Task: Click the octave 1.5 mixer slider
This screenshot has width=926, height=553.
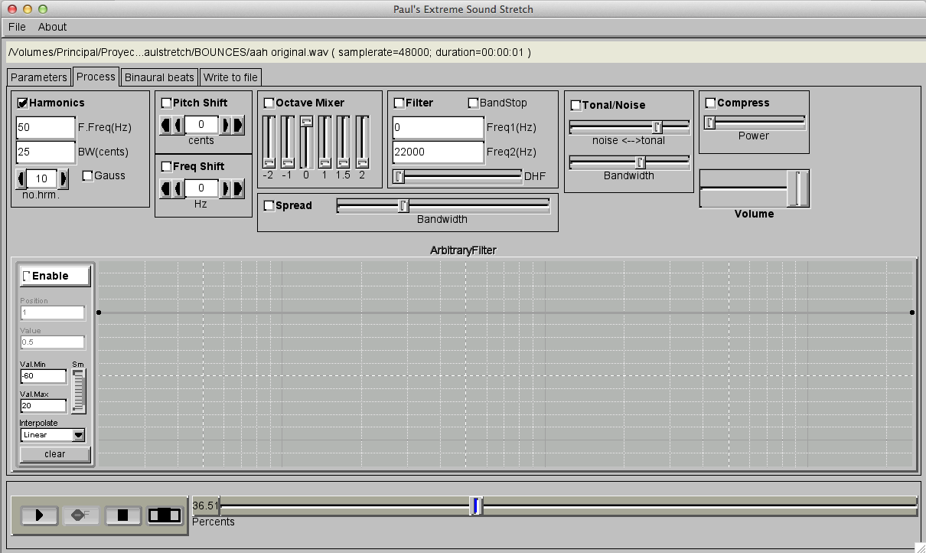Action: point(343,142)
